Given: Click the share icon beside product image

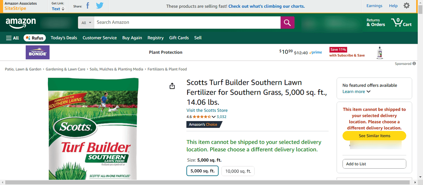Looking at the screenshot, I should (x=172, y=86).
